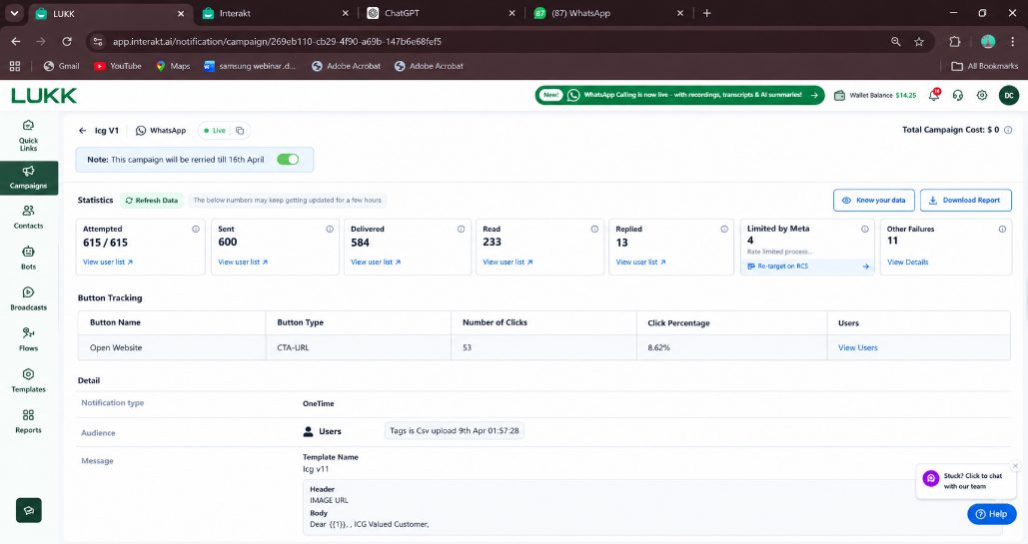Click the Help button
Image resolution: width=1028 pixels, height=544 pixels.
pyautogui.click(x=991, y=514)
